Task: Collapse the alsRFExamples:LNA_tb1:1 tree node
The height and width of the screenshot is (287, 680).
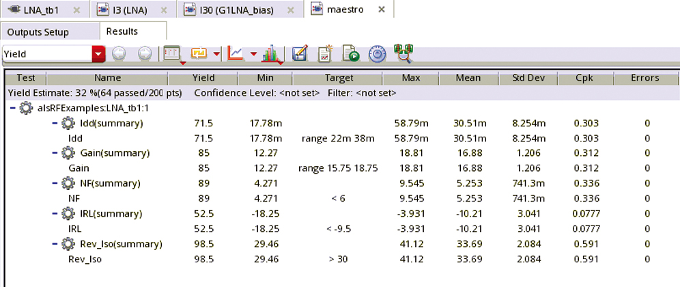Action: 13,108
